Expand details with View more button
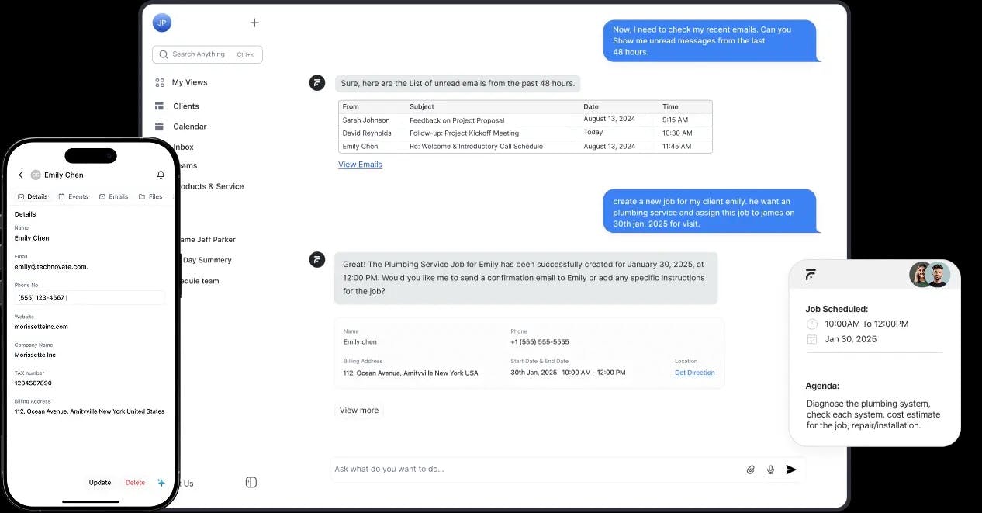 pyautogui.click(x=359, y=411)
